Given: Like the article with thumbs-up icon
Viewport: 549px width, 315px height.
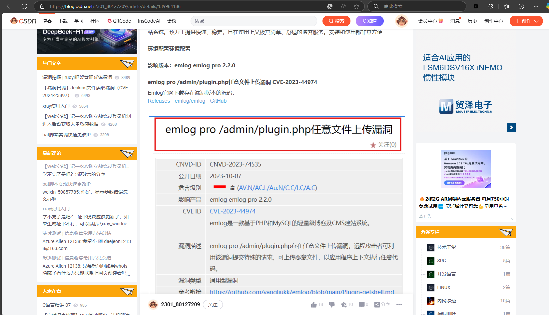Looking at the screenshot, I should (x=314, y=305).
